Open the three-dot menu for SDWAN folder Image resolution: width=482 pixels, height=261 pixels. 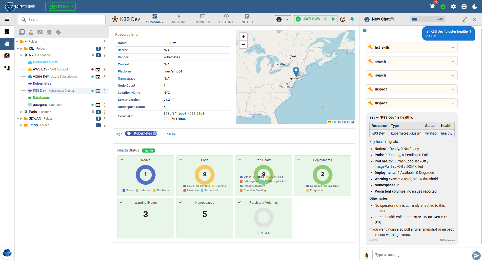pyautogui.click(x=105, y=119)
